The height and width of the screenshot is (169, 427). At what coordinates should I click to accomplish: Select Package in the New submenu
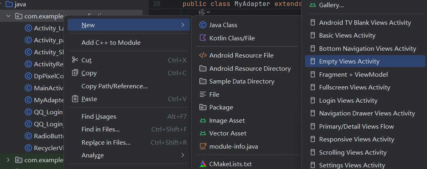(221, 107)
